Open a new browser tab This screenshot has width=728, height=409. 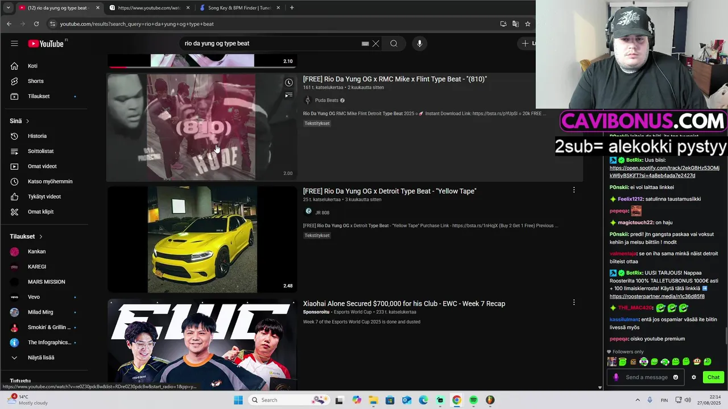292,7
